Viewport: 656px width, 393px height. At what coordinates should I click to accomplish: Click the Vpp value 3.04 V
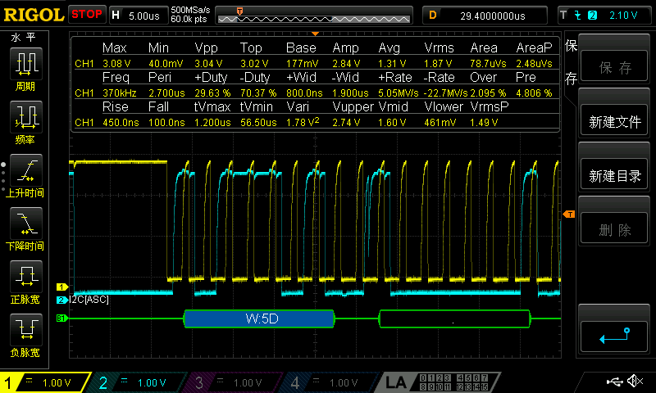(x=208, y=64)
